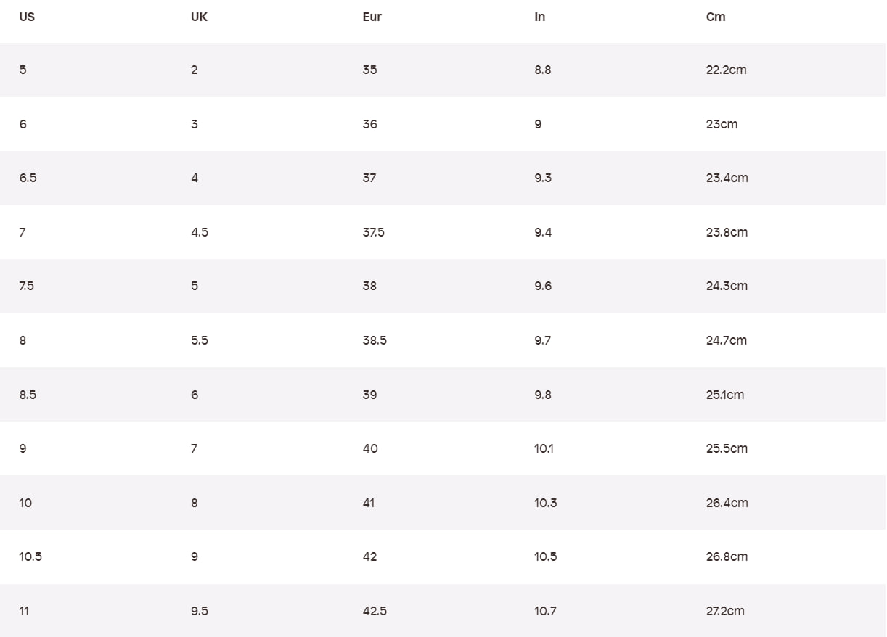887x637 pixels.
Task: Click UK size 8 cell
Action: click(x=195, y=503)
